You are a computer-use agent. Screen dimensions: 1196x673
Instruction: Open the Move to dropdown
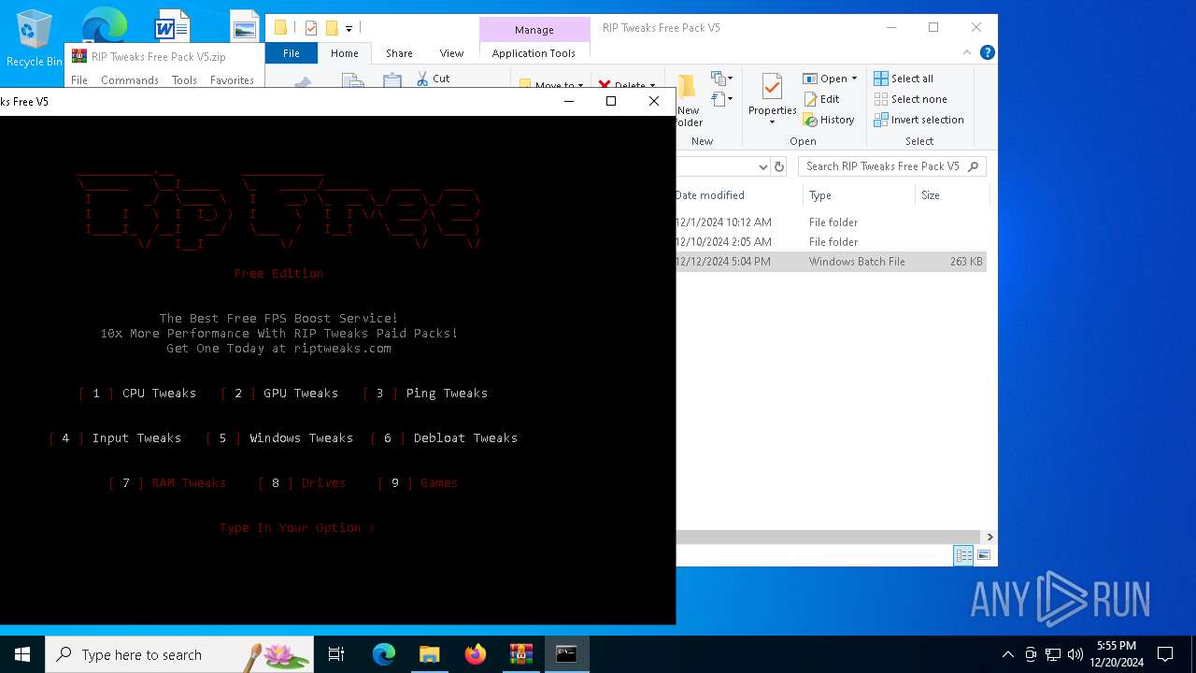click(580, 85)
